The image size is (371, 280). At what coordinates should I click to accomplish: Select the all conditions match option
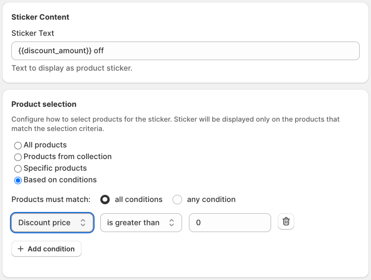[105, 200]
